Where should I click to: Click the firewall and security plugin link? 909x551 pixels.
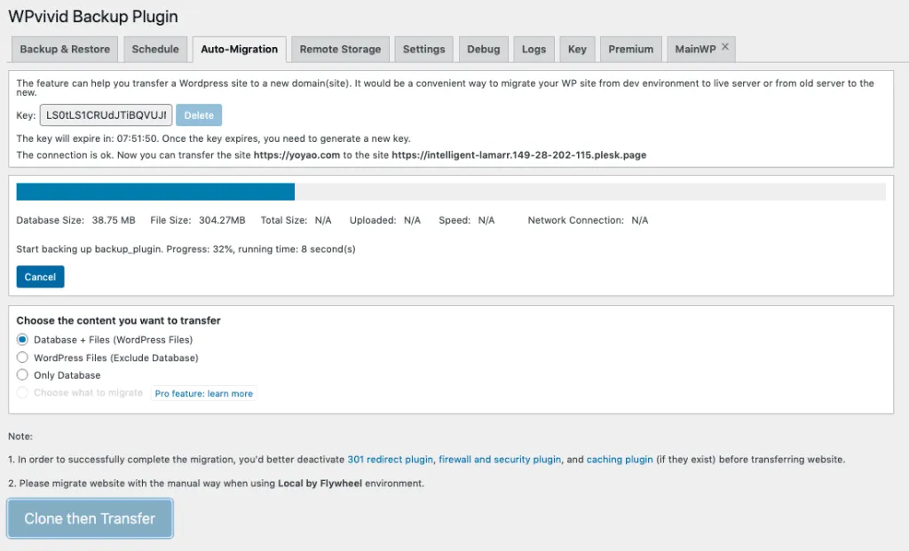pos(499,460)
